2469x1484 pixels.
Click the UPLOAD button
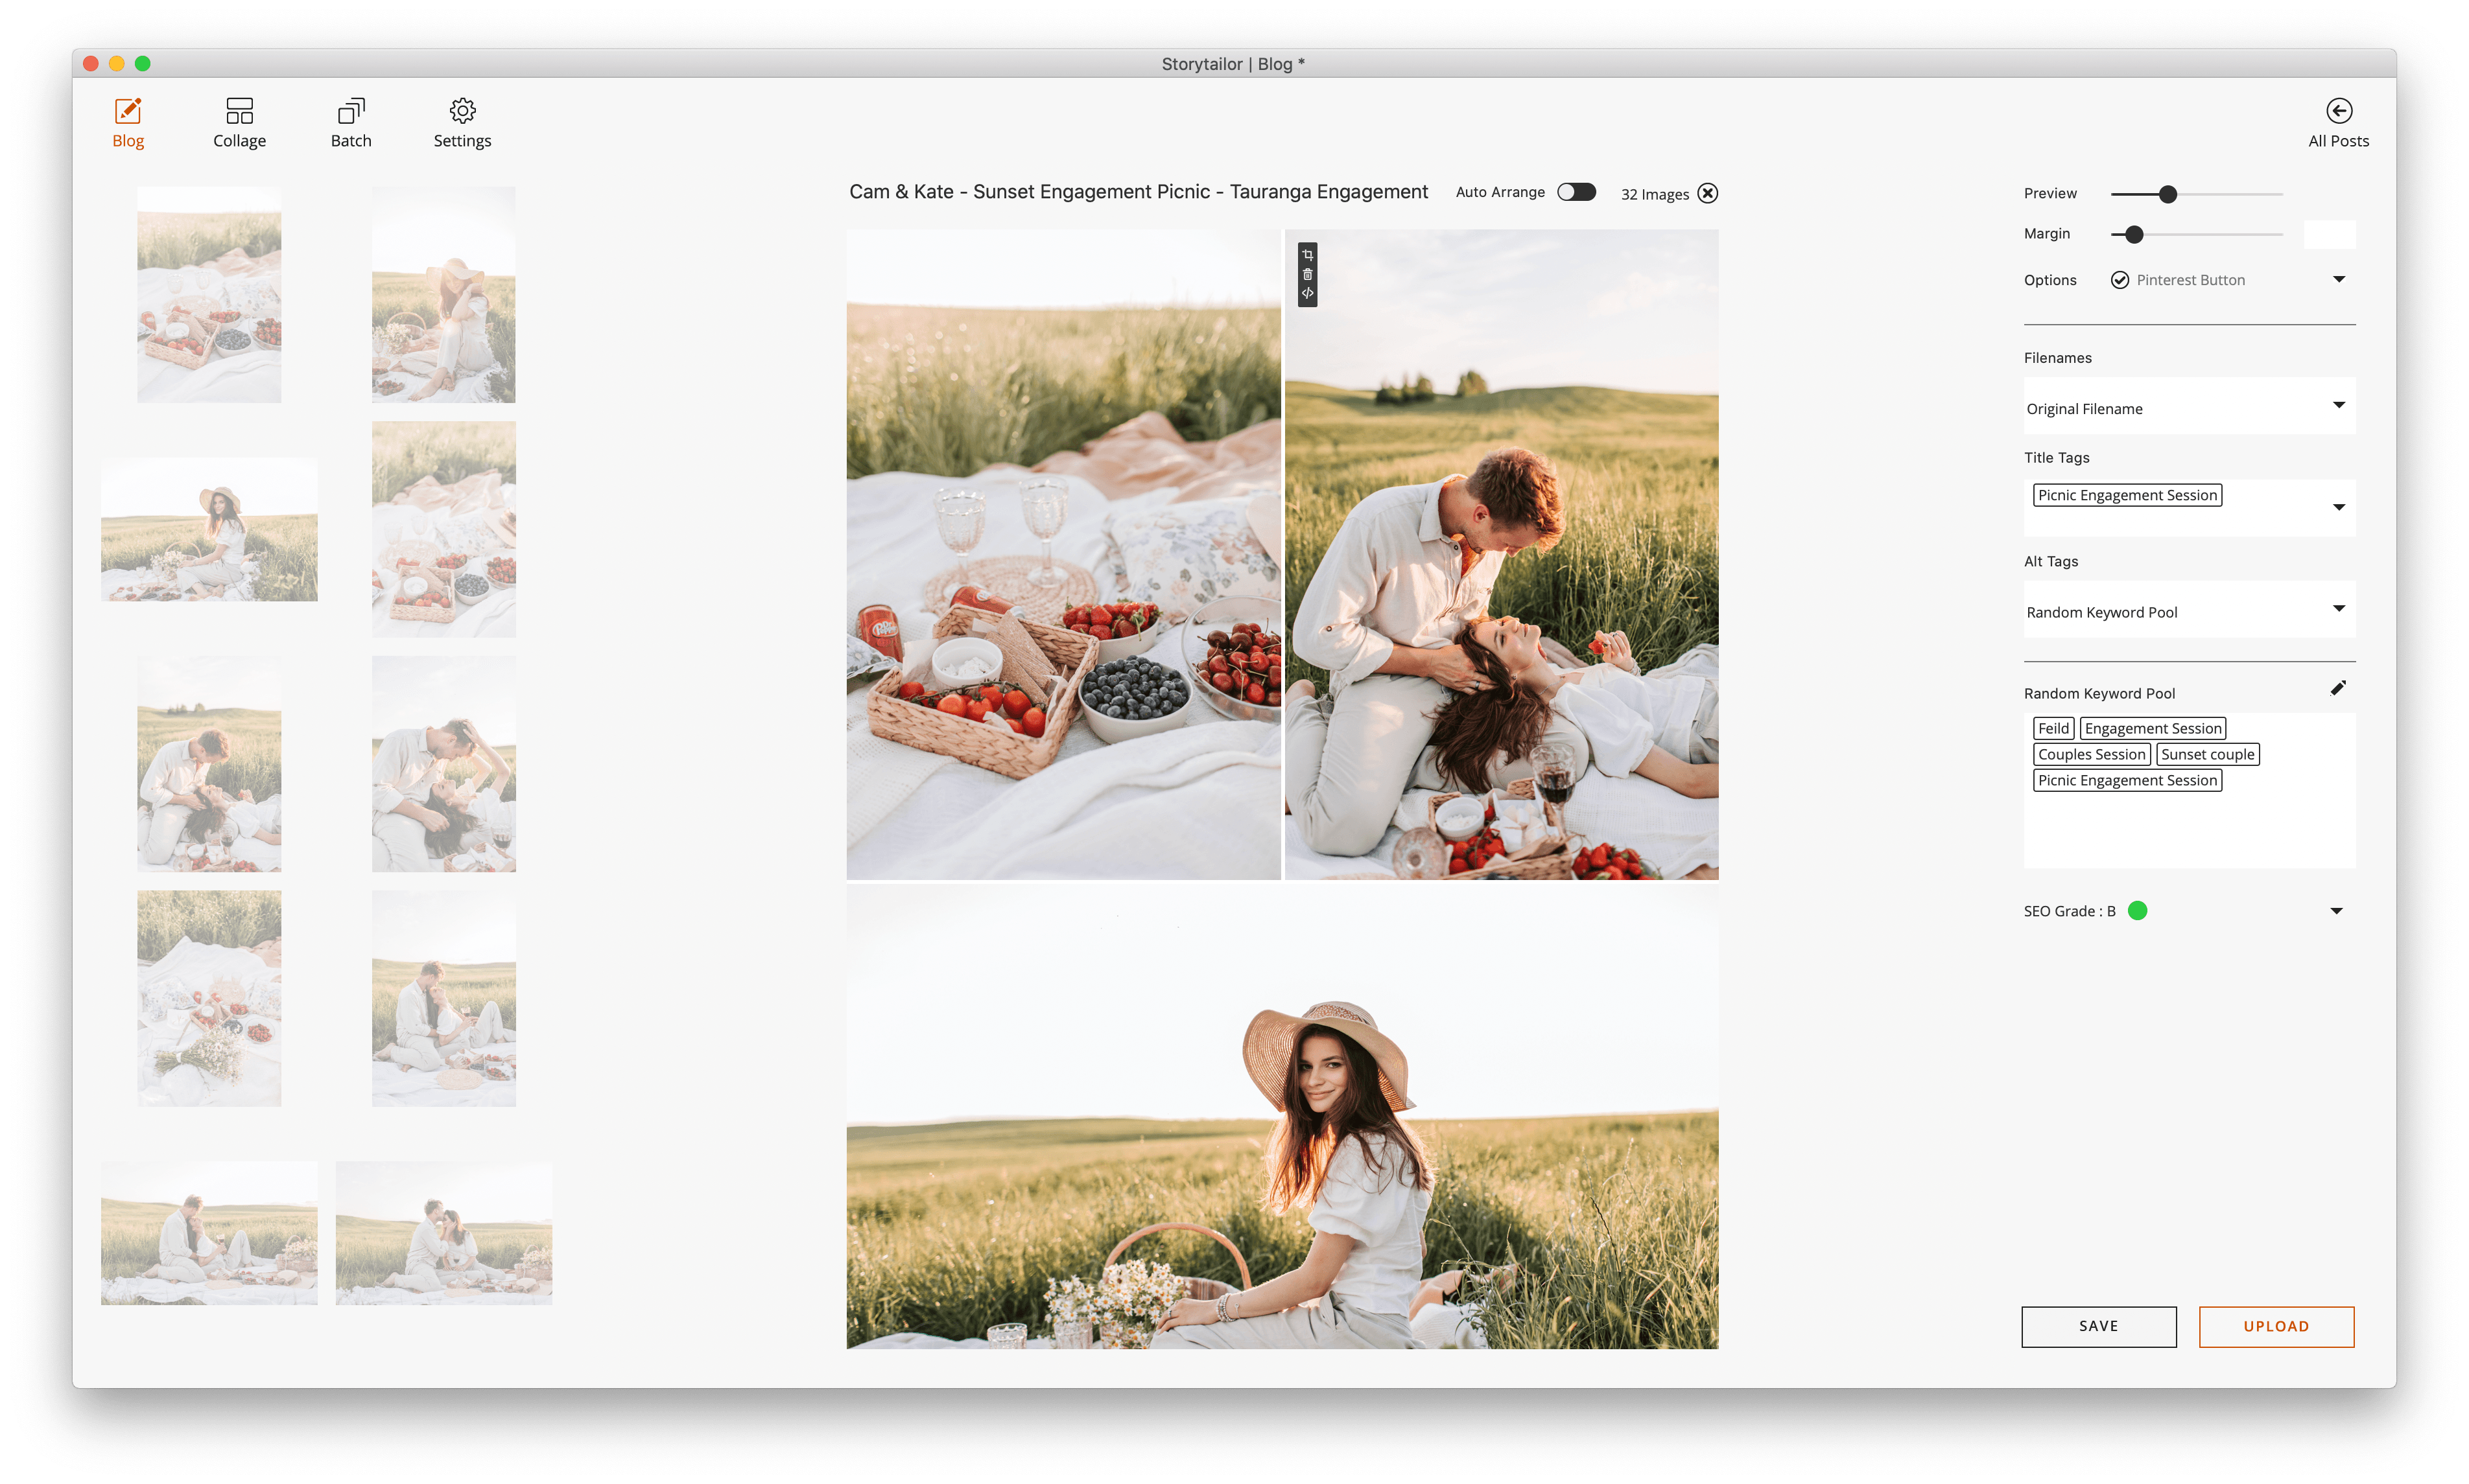tap(2276, 1326)
